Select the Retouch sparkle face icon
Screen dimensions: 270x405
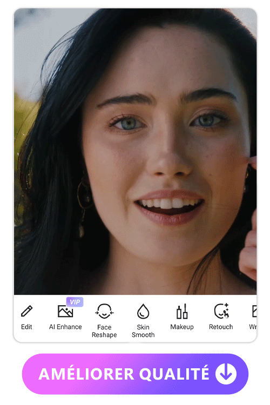(221, 311)
